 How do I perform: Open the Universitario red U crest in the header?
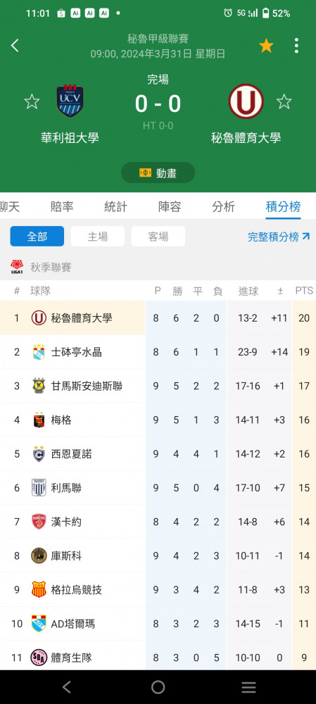246,101
